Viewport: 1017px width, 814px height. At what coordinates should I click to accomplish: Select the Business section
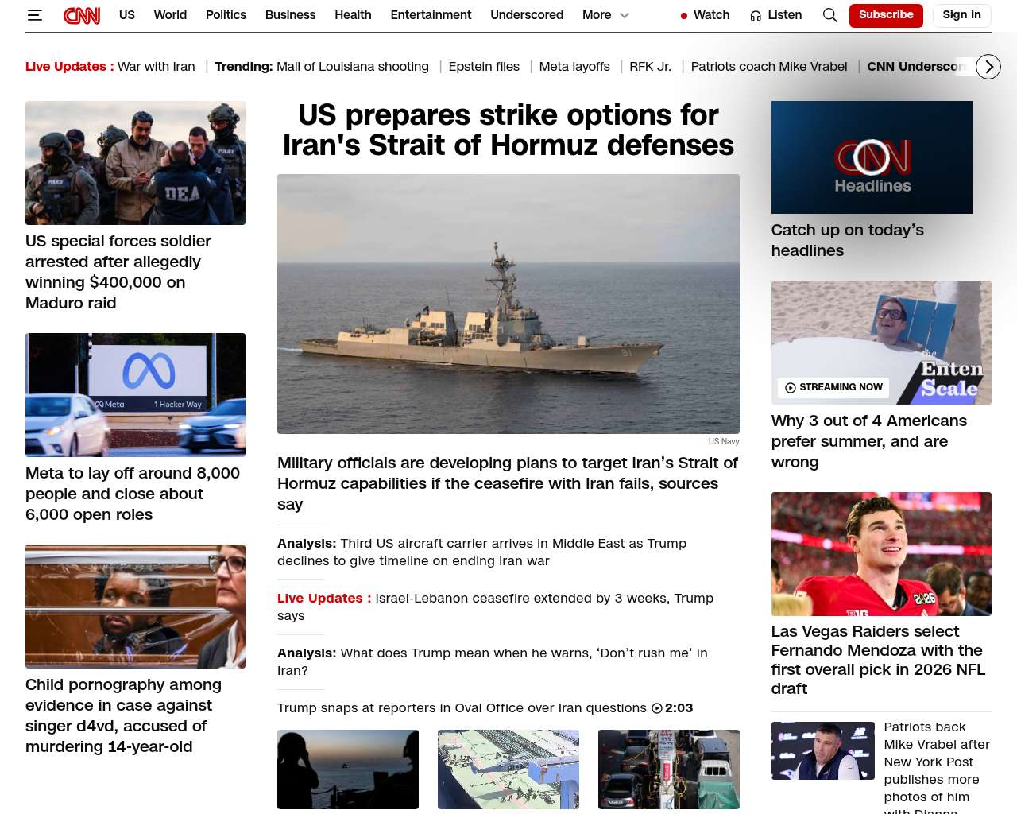point(290,15)
